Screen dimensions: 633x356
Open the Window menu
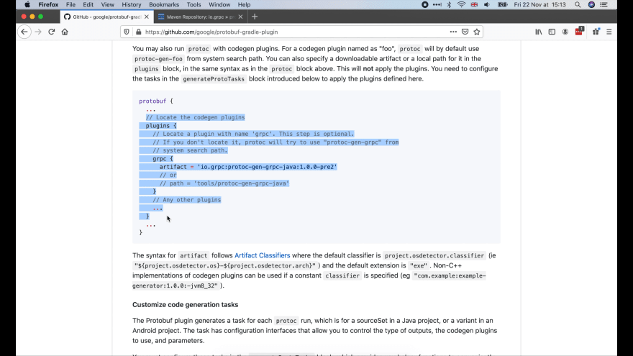(219, 4)
